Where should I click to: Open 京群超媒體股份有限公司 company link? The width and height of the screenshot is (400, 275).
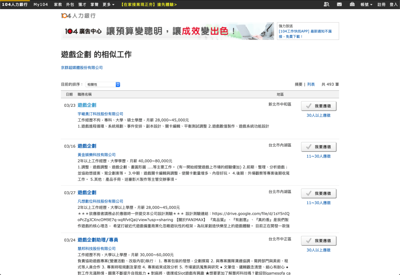pos(82,68)
